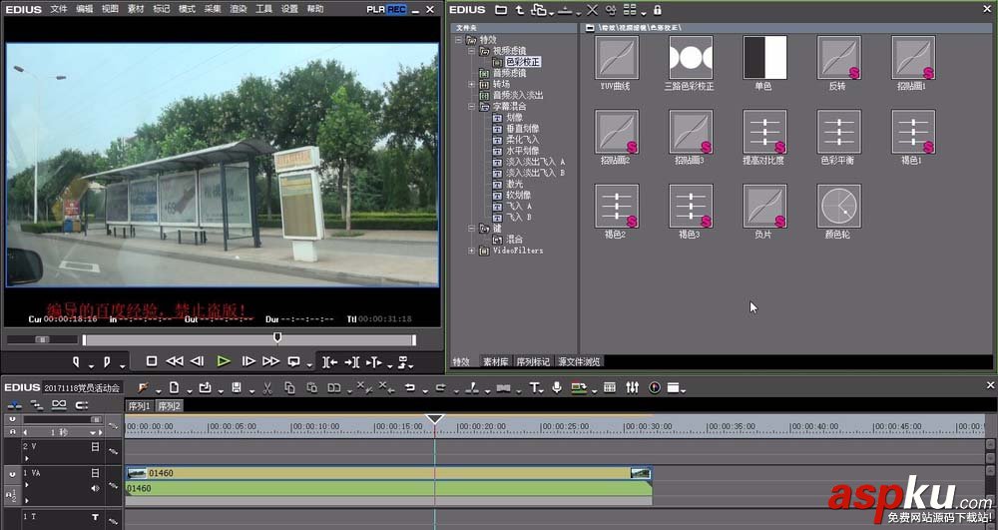Step forward one frame in player
Image resolution: width=998 pixels, height=530 pixels.
(x=249, y=361)
